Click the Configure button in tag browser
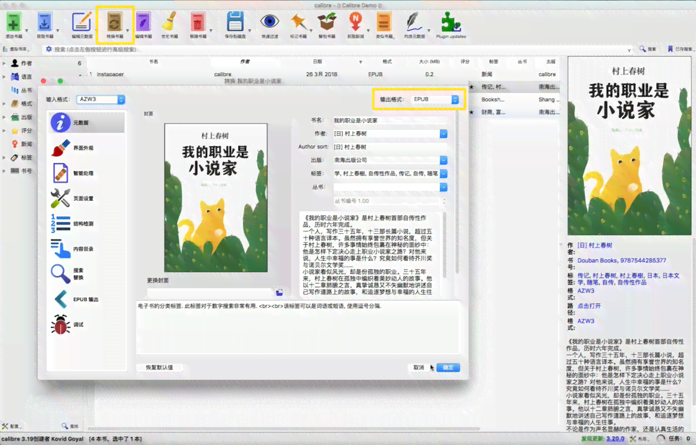Screen dimensions: 696x445 tap(11, 426)
